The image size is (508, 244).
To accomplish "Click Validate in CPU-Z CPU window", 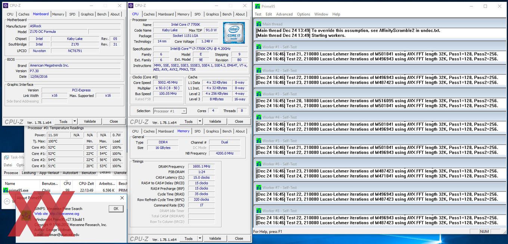I will pos(215,121).
